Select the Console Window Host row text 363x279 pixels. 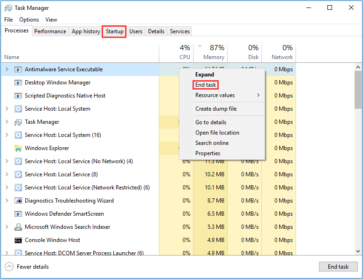point(52,240)
